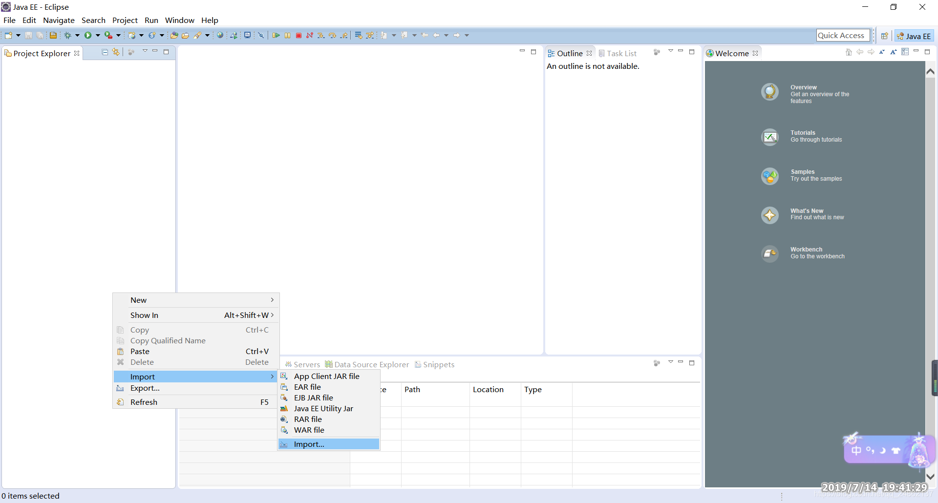Image resolution: width=938 pixels, height=503 pixels.
Task: Click the What's New star icon
Action: (x=770, y=215)
